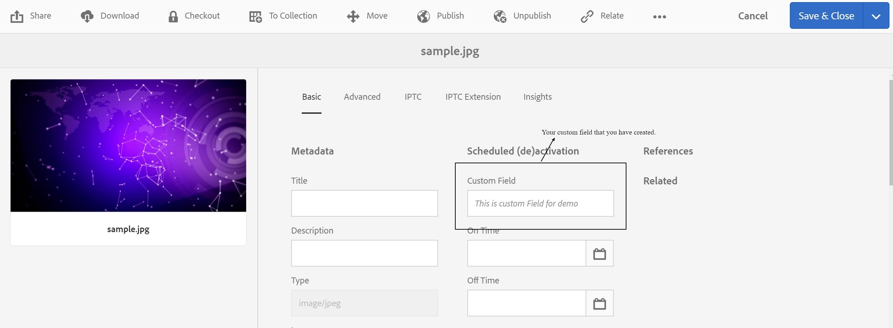This screenshot has height=328, width=893.
Task: Click the To Collection icon
Action: coord(256,16)
